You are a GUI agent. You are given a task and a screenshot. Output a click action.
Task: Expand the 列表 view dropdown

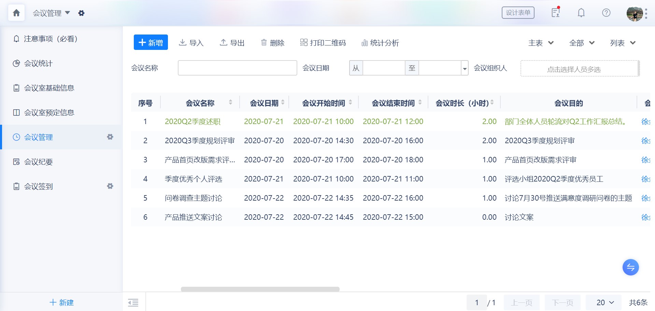[x=623, y=43]
